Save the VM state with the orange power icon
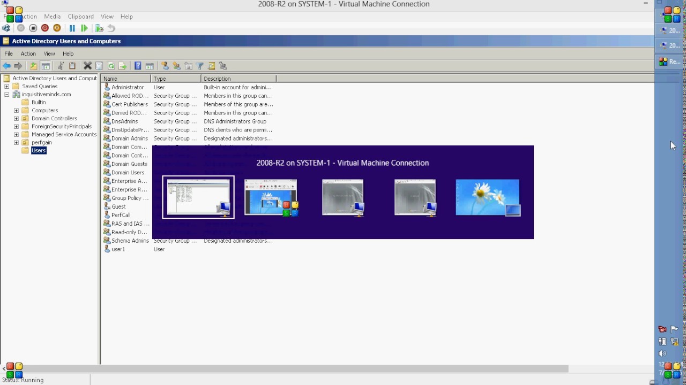The width and height of the screenshot is (686, 385). 57,28
